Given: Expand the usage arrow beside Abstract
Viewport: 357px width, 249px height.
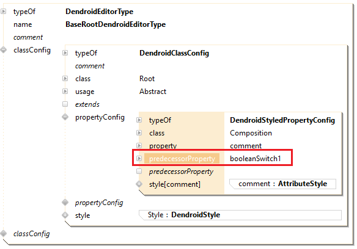Looking at the screenshot, I should point(65,91).
